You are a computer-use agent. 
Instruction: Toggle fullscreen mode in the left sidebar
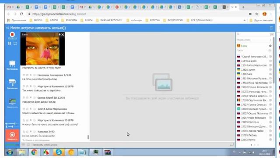click(x=15, y=43)
